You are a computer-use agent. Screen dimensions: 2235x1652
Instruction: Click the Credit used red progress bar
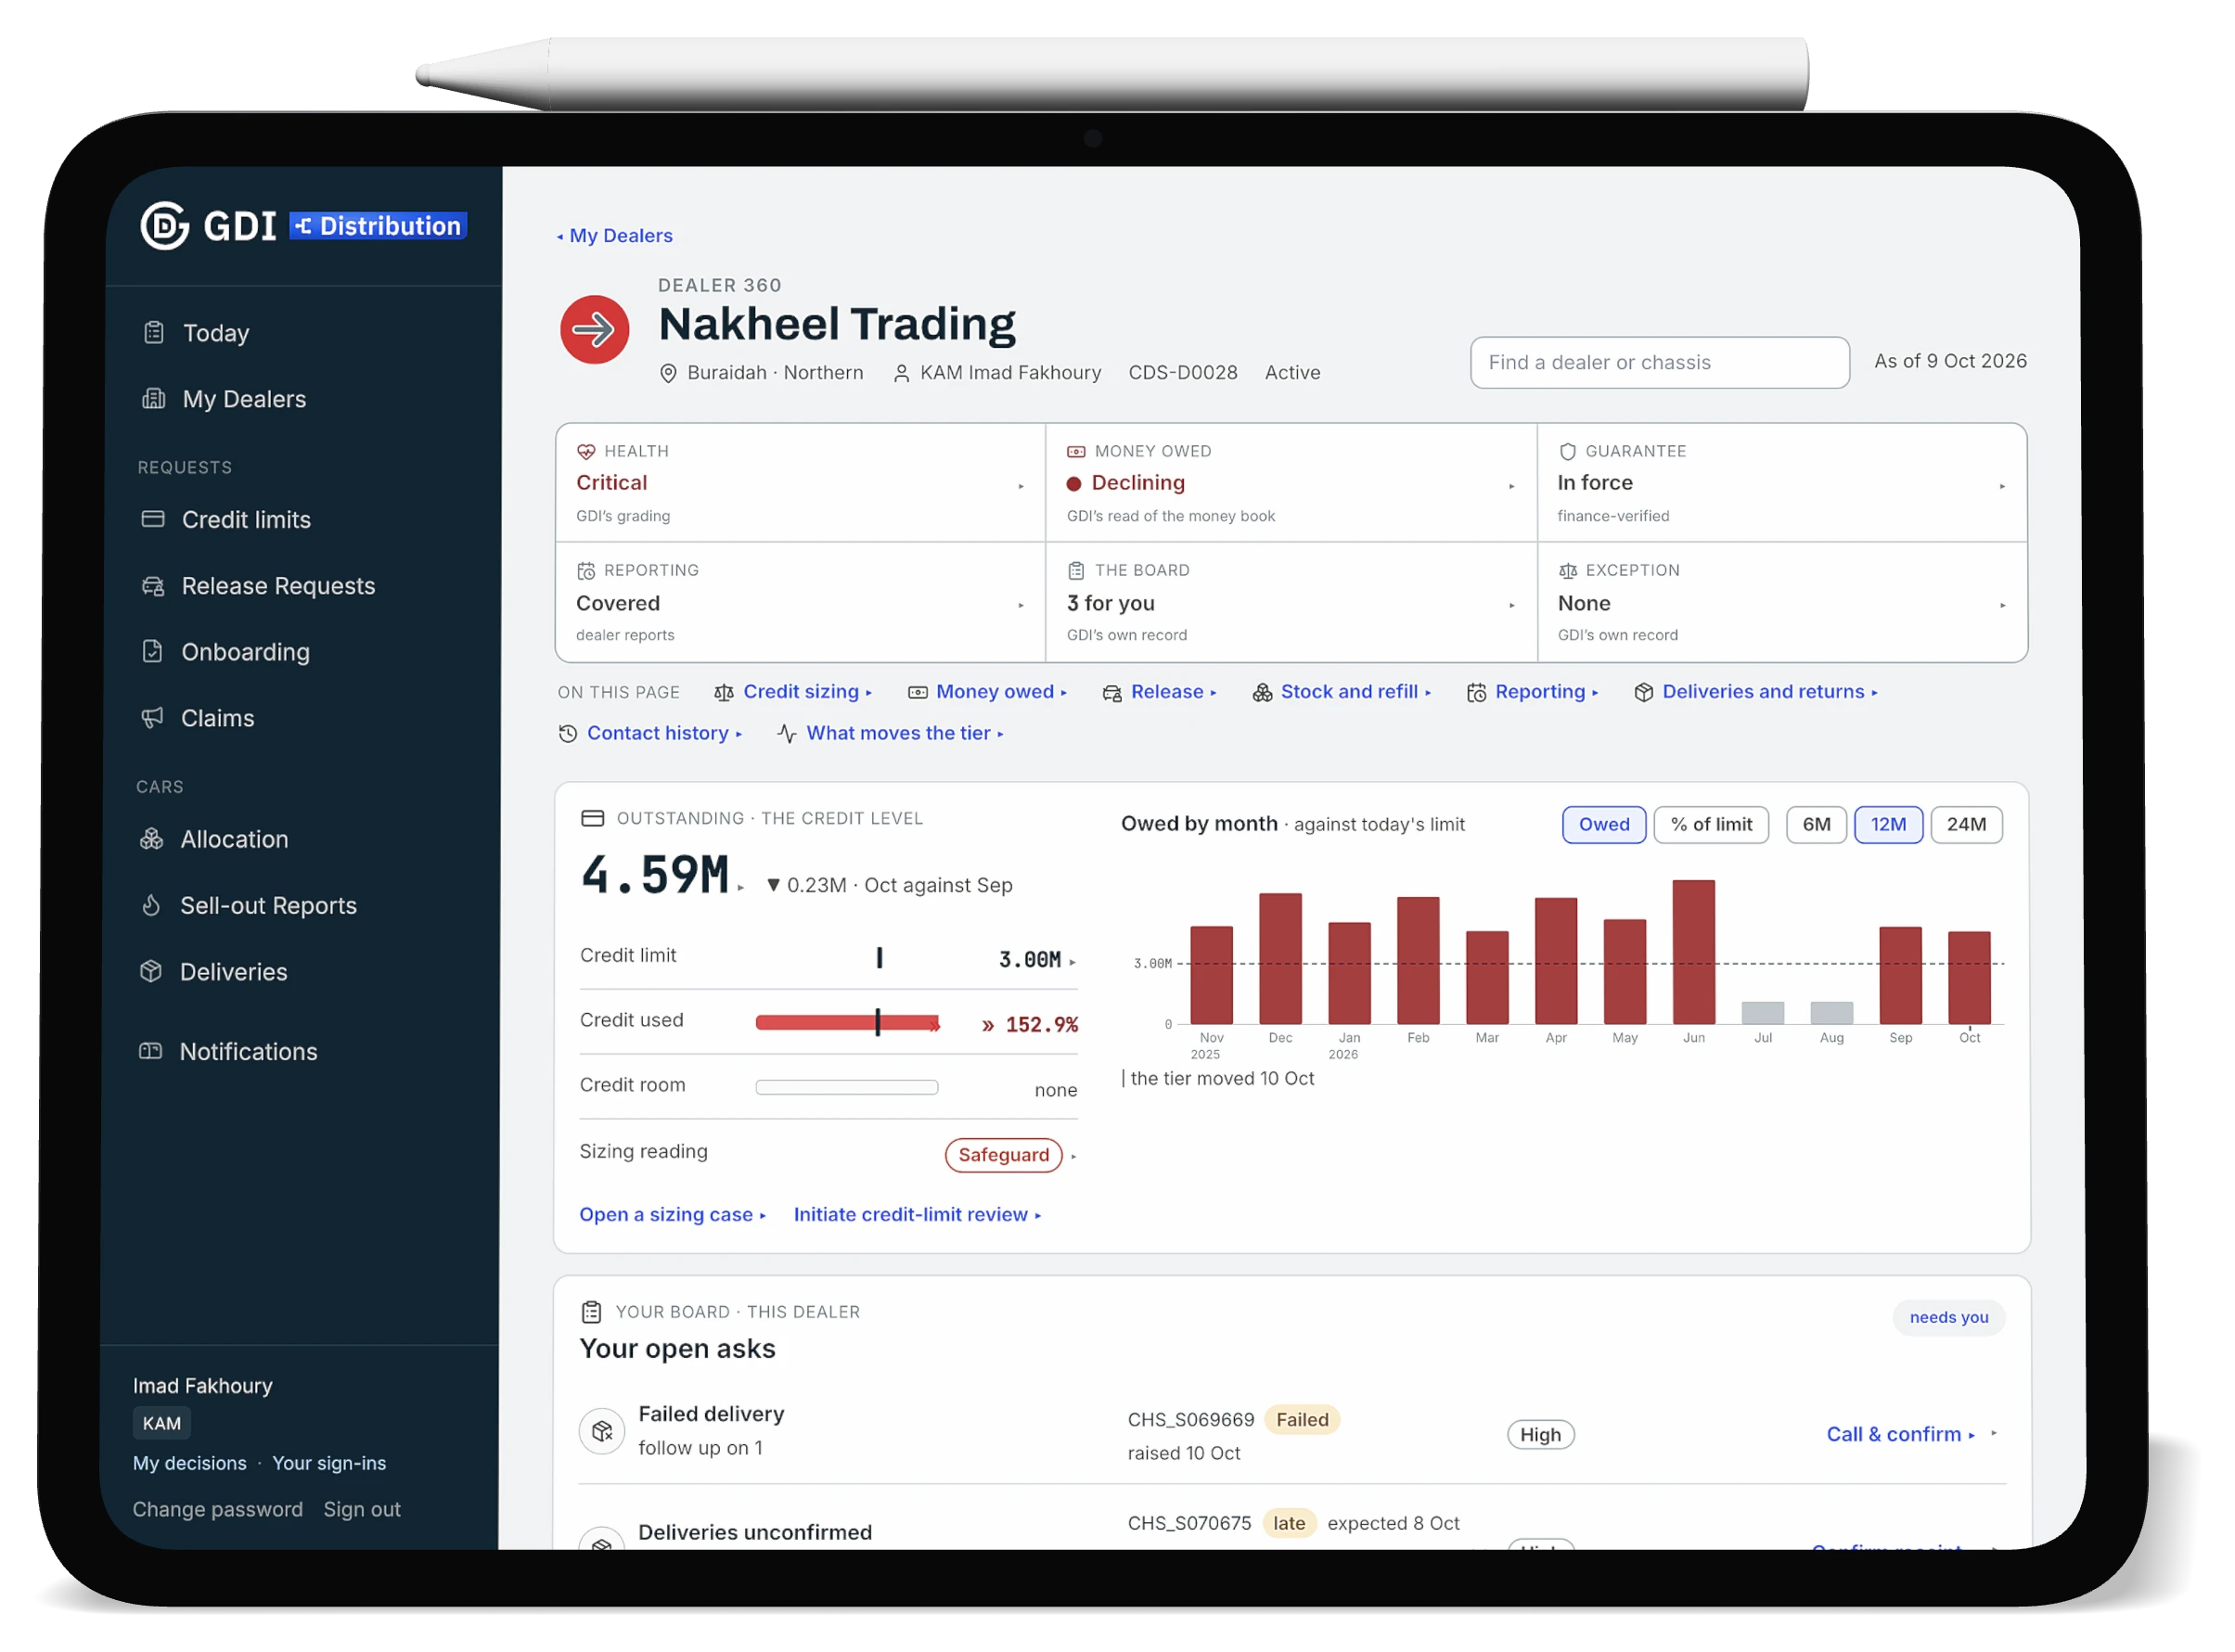click(x=847, y=1022)
